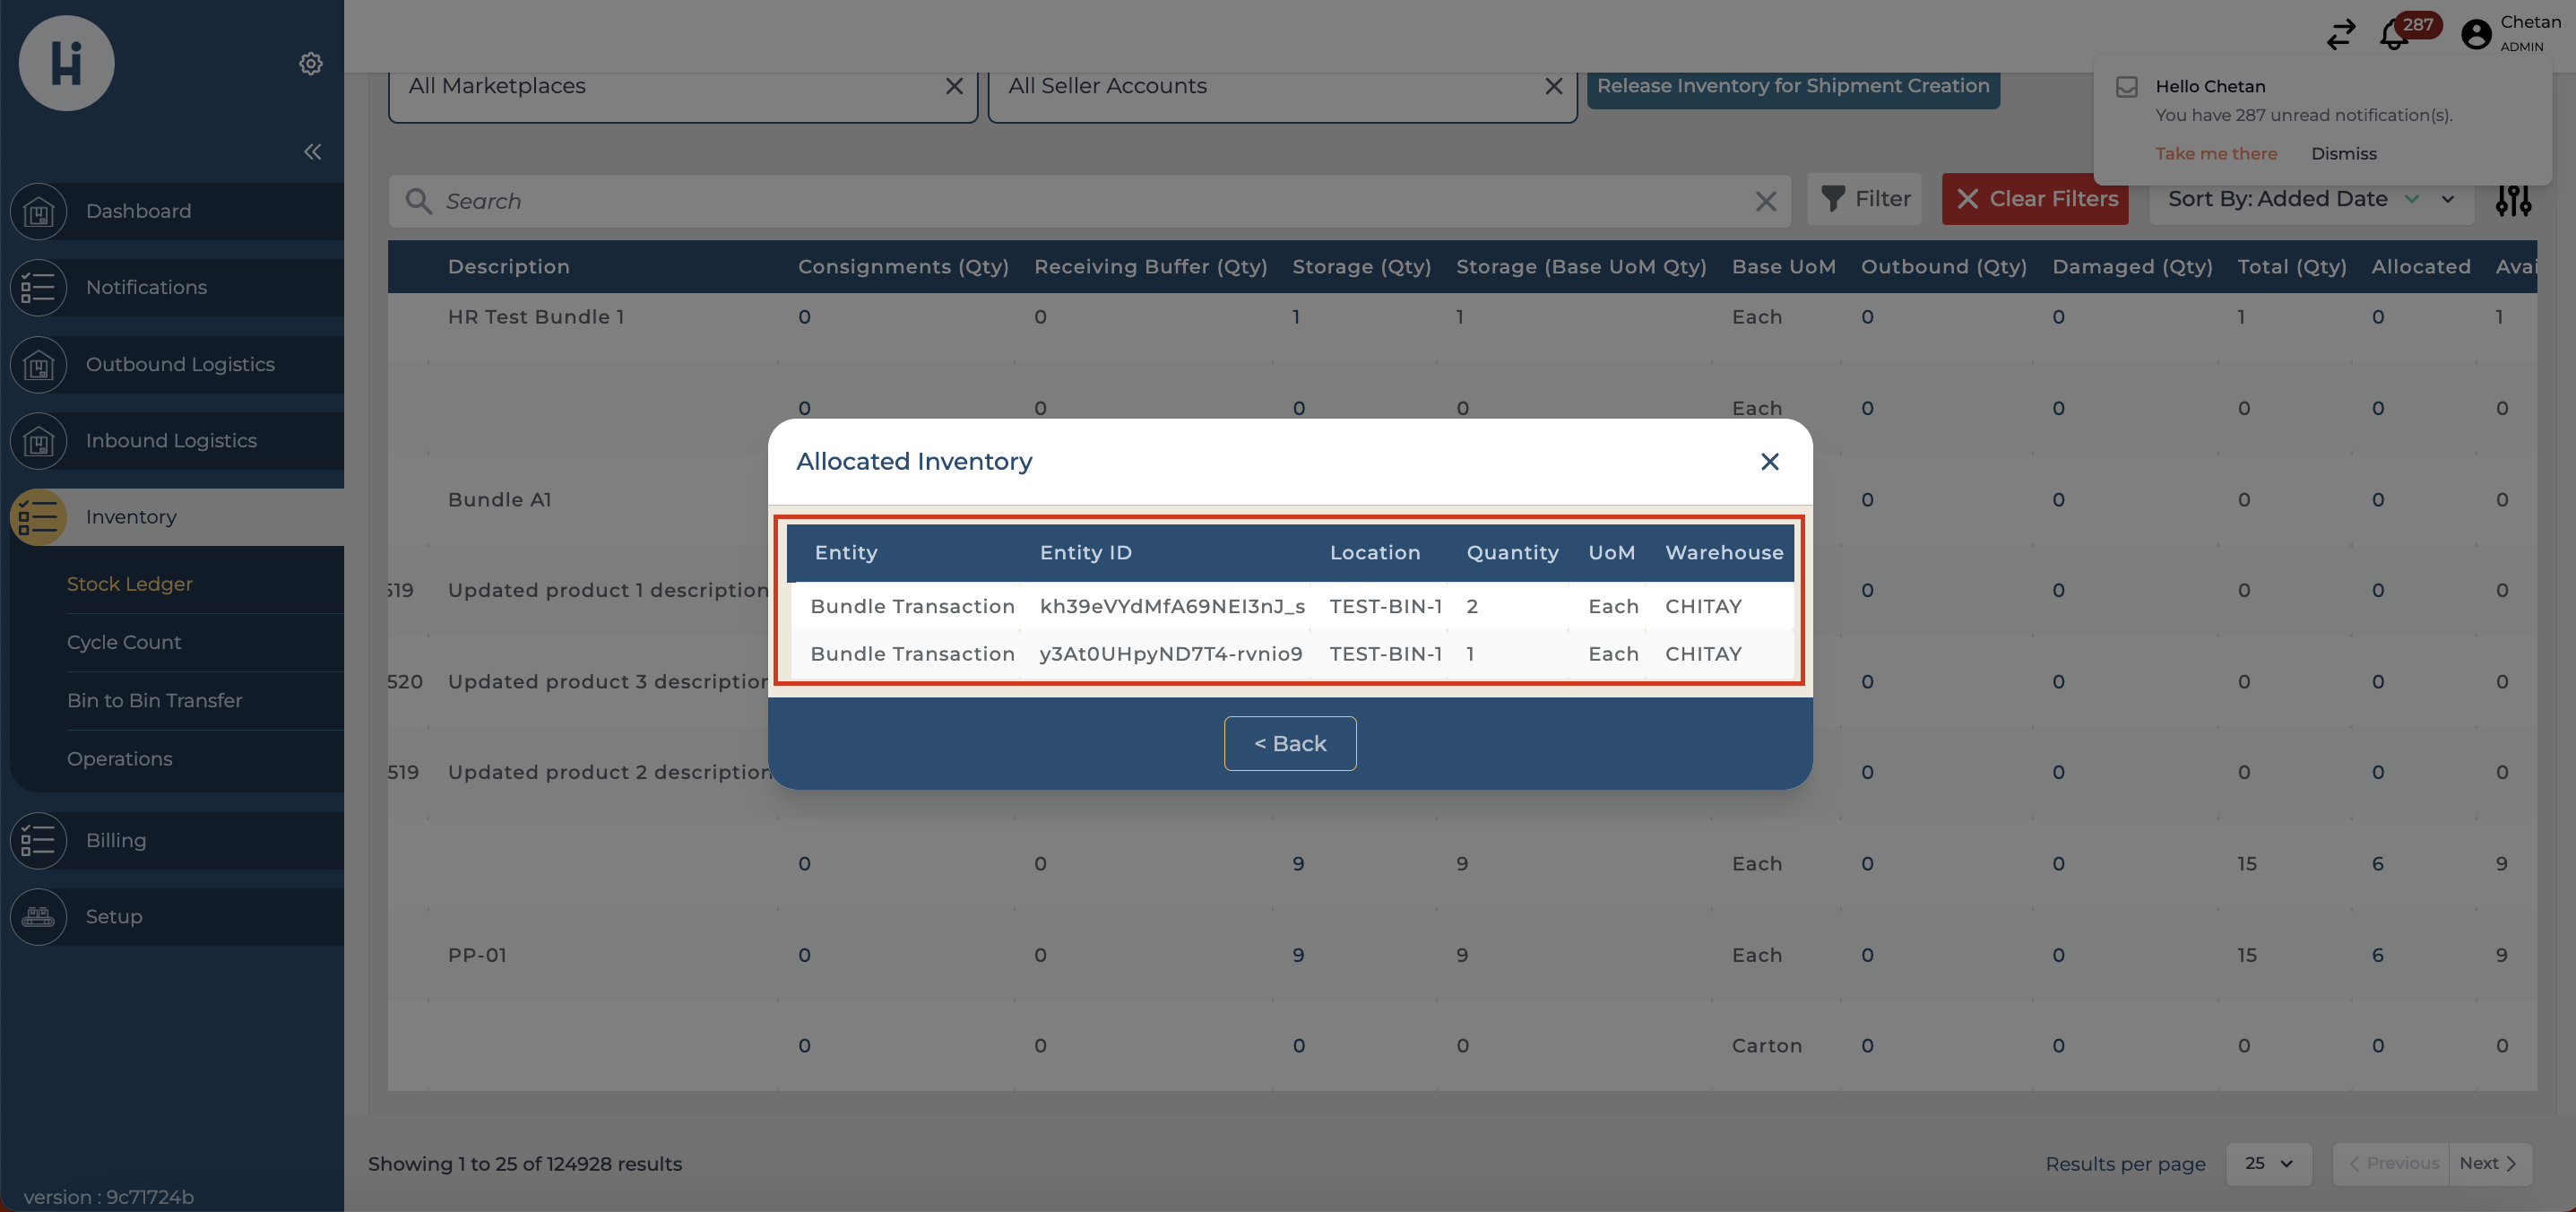The width and height of the screenshot is (2576, 1212).
Task: Click in the Search input field
Action: click(1090, 201)
